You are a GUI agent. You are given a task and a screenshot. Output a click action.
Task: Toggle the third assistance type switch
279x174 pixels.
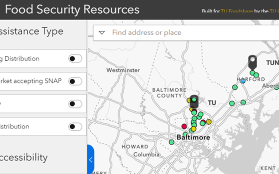(x=75, y=104)
